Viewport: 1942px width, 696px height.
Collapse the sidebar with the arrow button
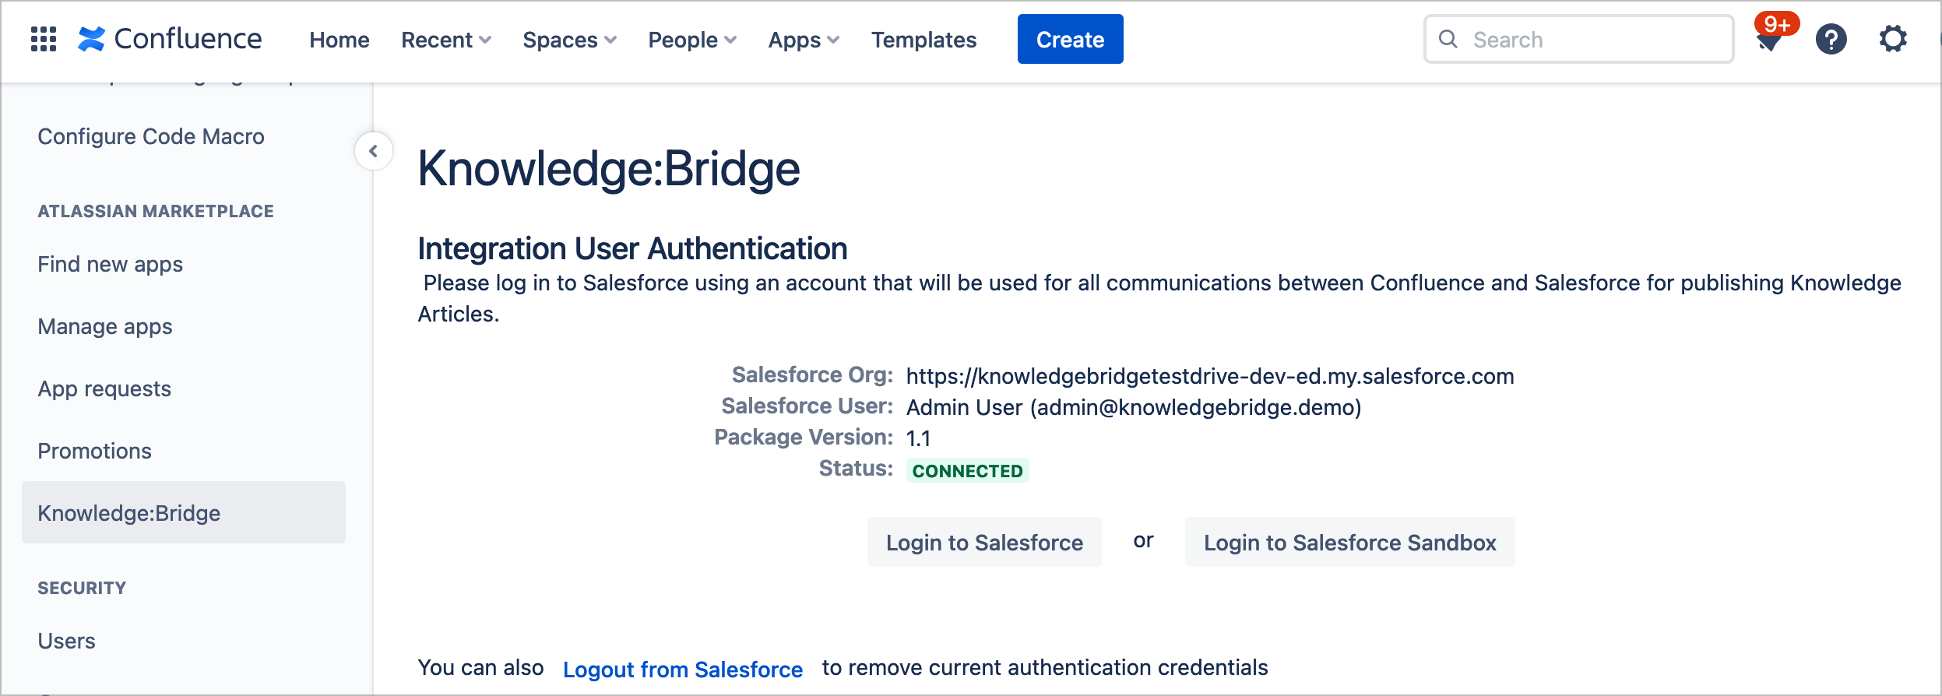pos(374,151)
